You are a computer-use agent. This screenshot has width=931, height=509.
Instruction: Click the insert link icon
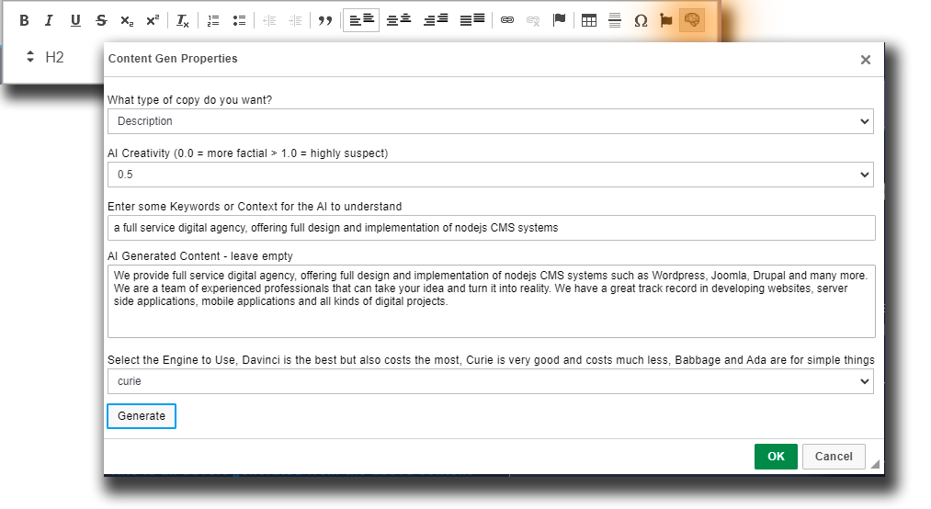click(x=506, y=20)
